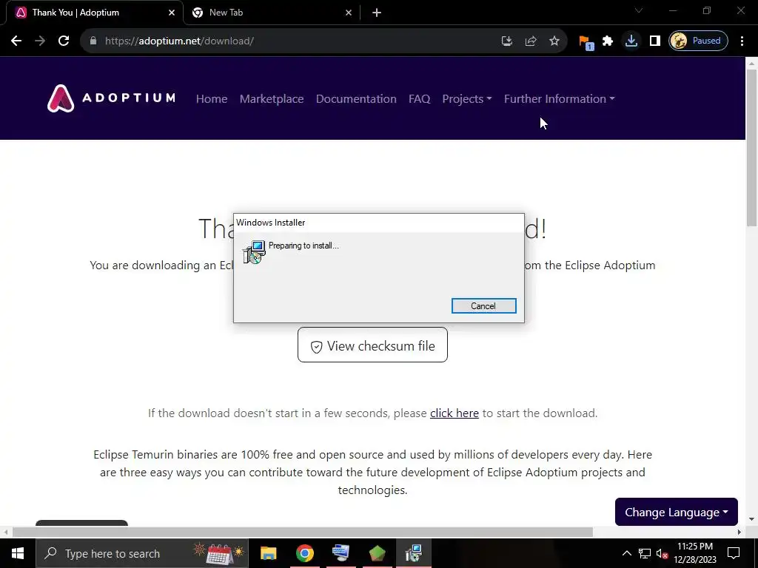Click the 'Preparing to install...' text
Image resolution: width=758 pixels, height=568 pixels.
303,246
